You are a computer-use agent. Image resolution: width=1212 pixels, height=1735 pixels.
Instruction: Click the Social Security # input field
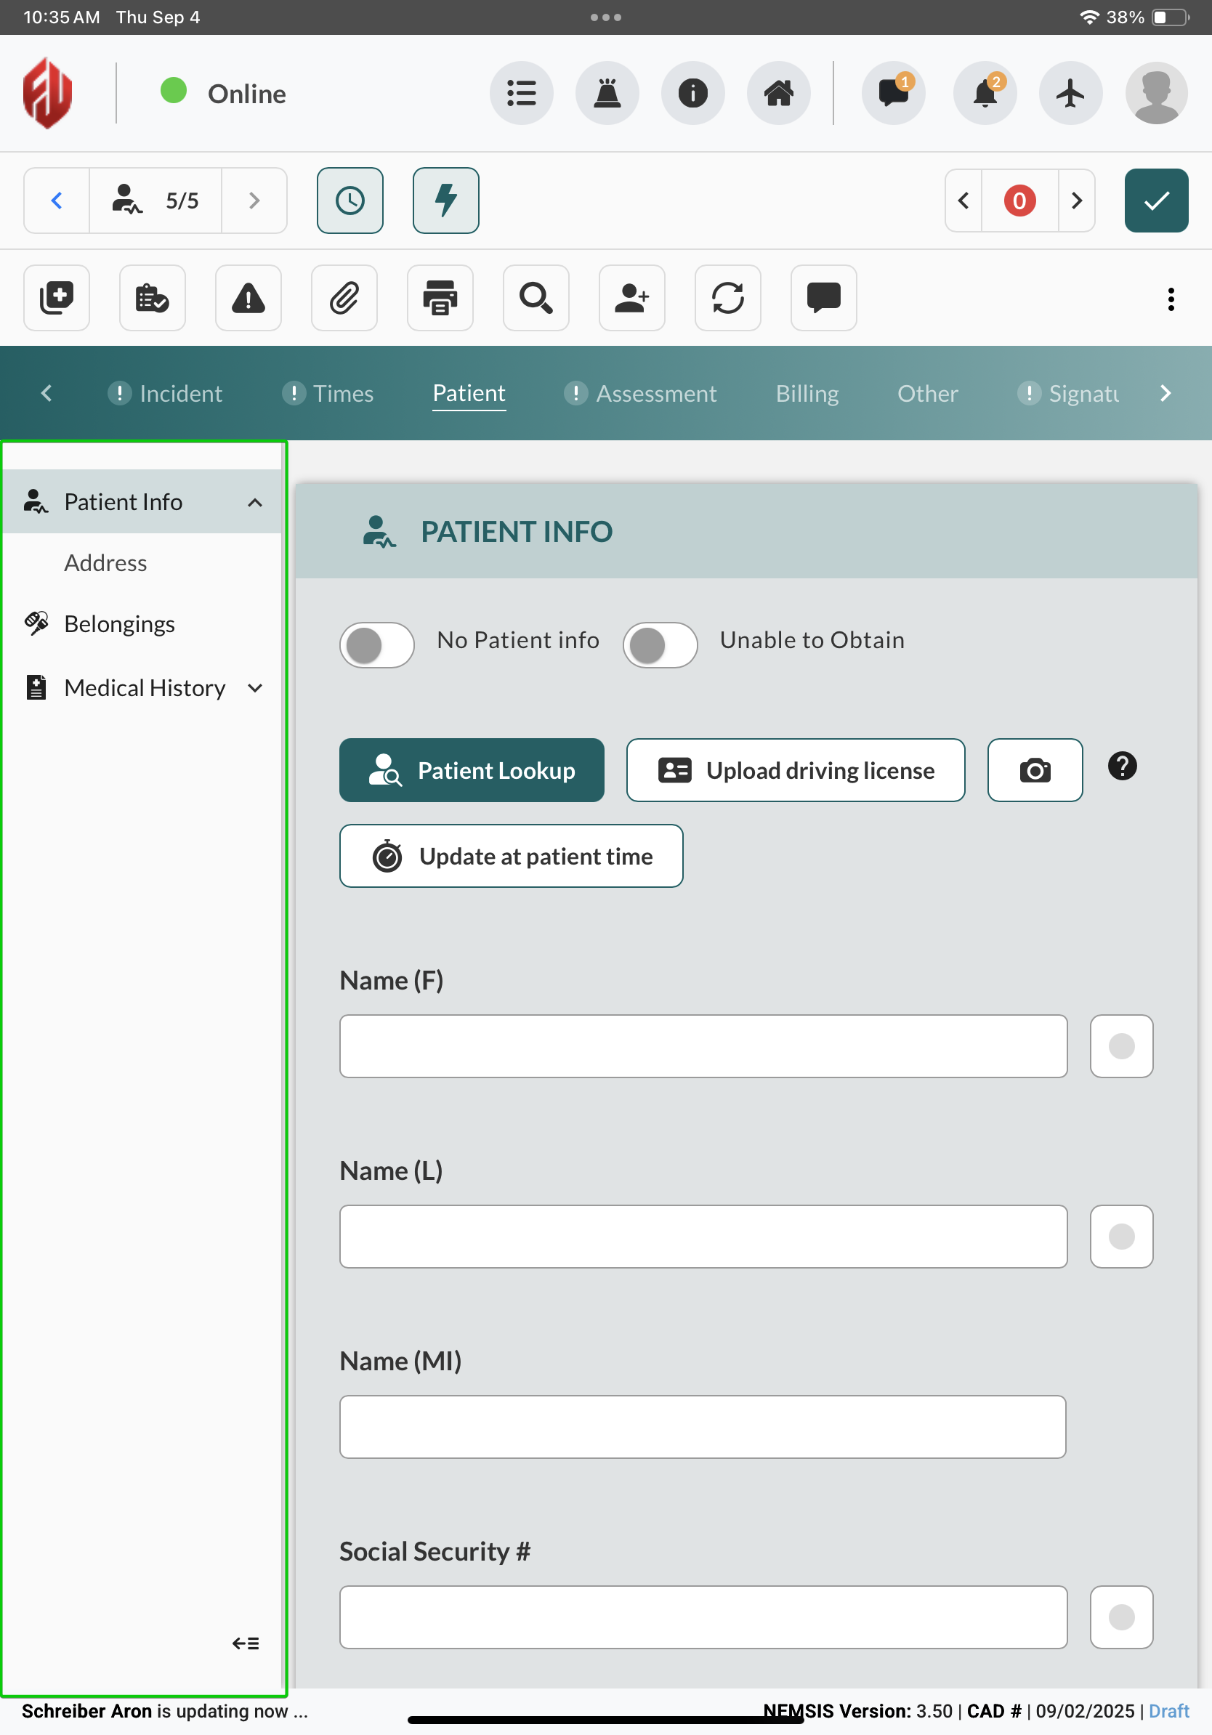tap(703, 1617)
